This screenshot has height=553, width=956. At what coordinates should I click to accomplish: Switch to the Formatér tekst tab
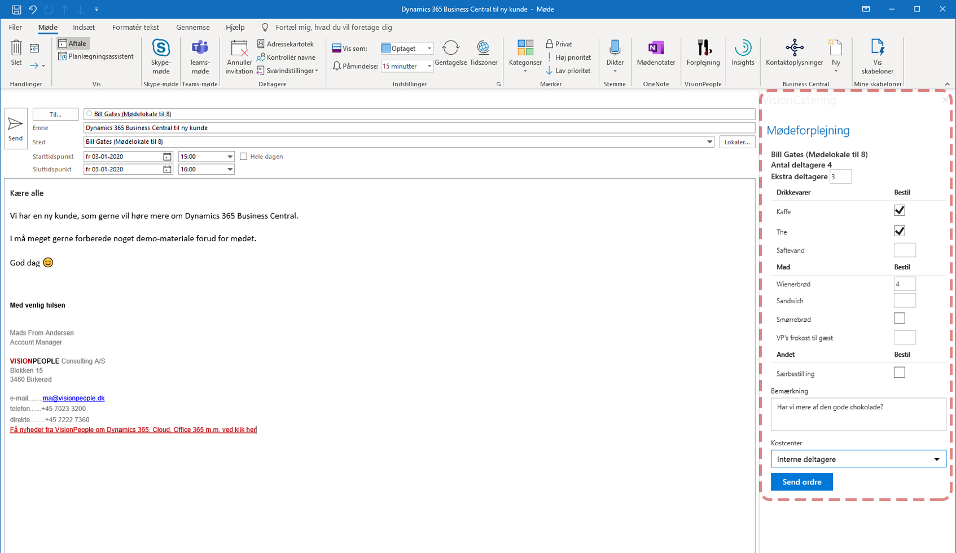pos(135,27)
